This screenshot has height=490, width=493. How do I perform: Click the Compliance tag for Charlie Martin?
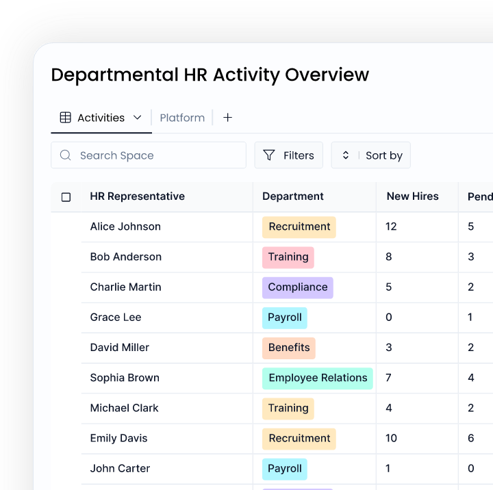298,287
